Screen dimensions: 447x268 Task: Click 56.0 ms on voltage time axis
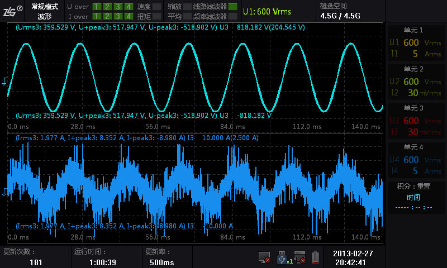(158, 127)
